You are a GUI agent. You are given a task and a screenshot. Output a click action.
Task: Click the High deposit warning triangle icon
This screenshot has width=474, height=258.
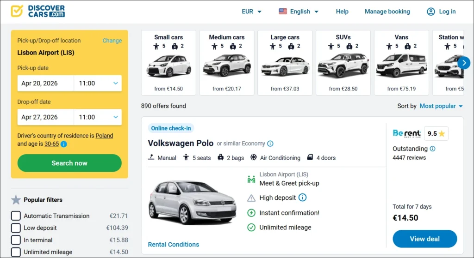coord(251,198)
